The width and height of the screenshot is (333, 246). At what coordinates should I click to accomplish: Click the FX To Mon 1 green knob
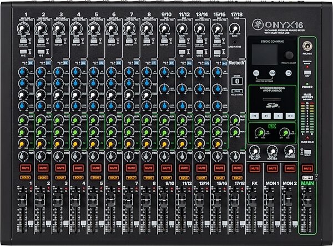coord(260,133)
